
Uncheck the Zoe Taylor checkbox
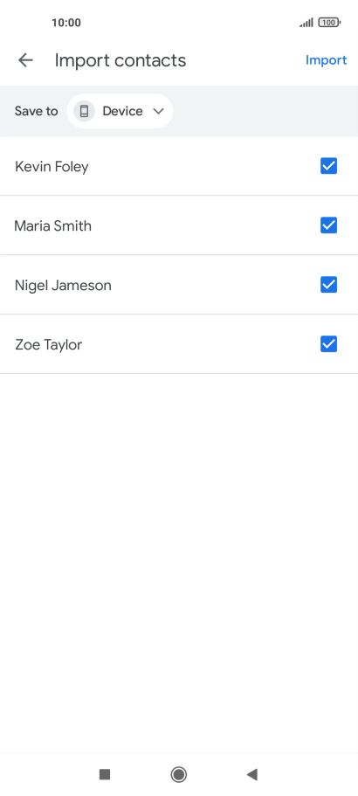click(x=328, y=344)
